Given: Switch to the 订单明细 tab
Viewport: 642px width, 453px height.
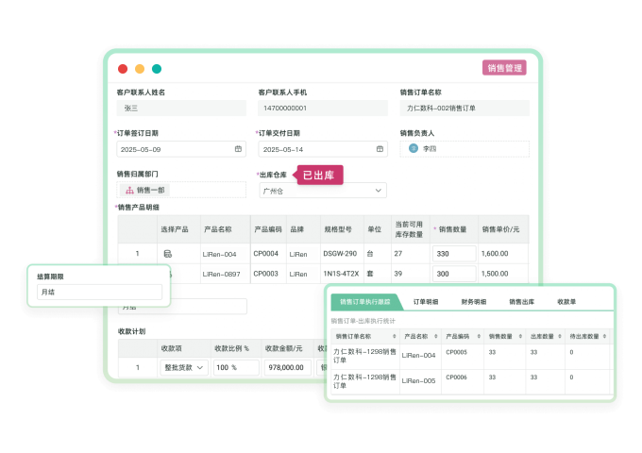Looking at the screenshot, I should coord(426,302).
